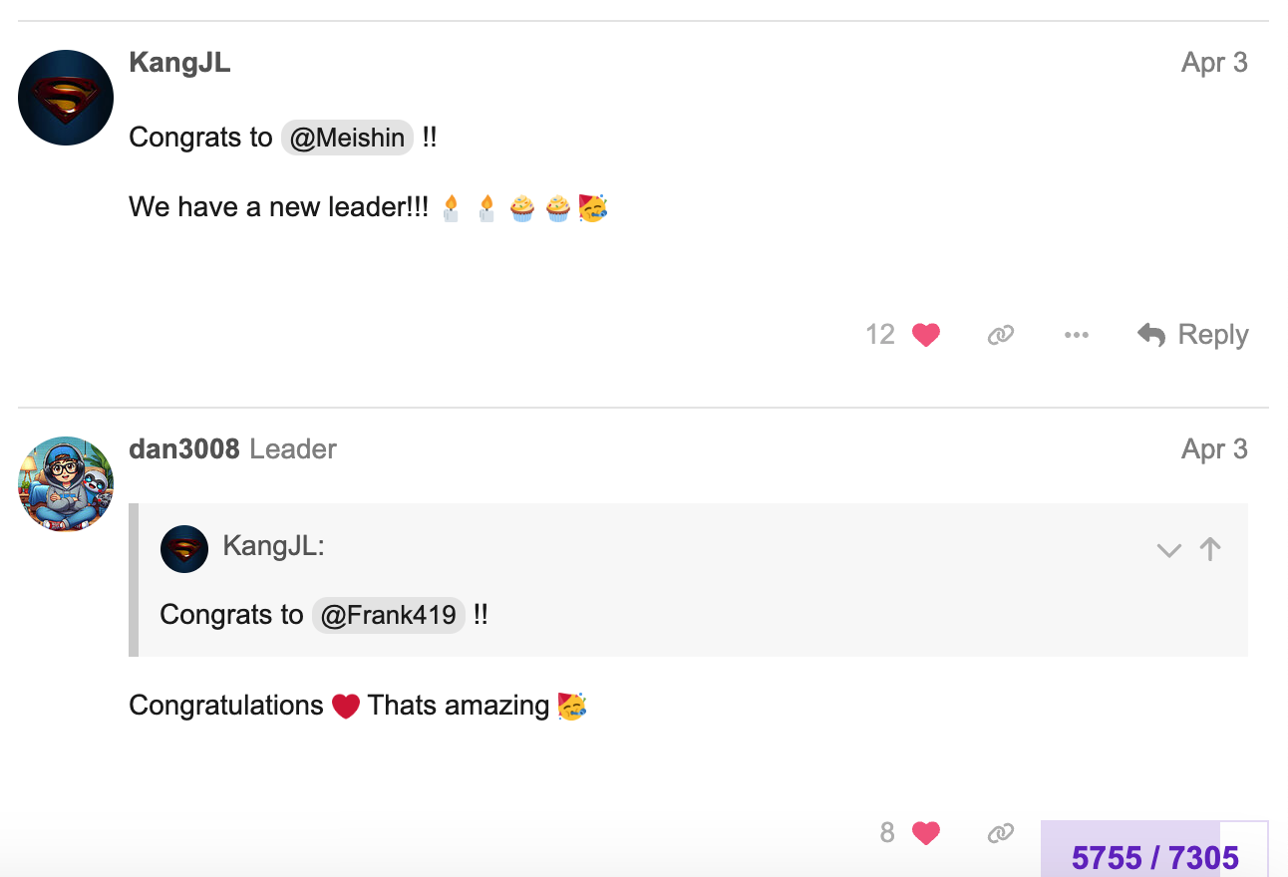The width and height of the screenshot is (1288, 877).
Task: Open dan3008's avatar profile
Action: click(66, 483)
